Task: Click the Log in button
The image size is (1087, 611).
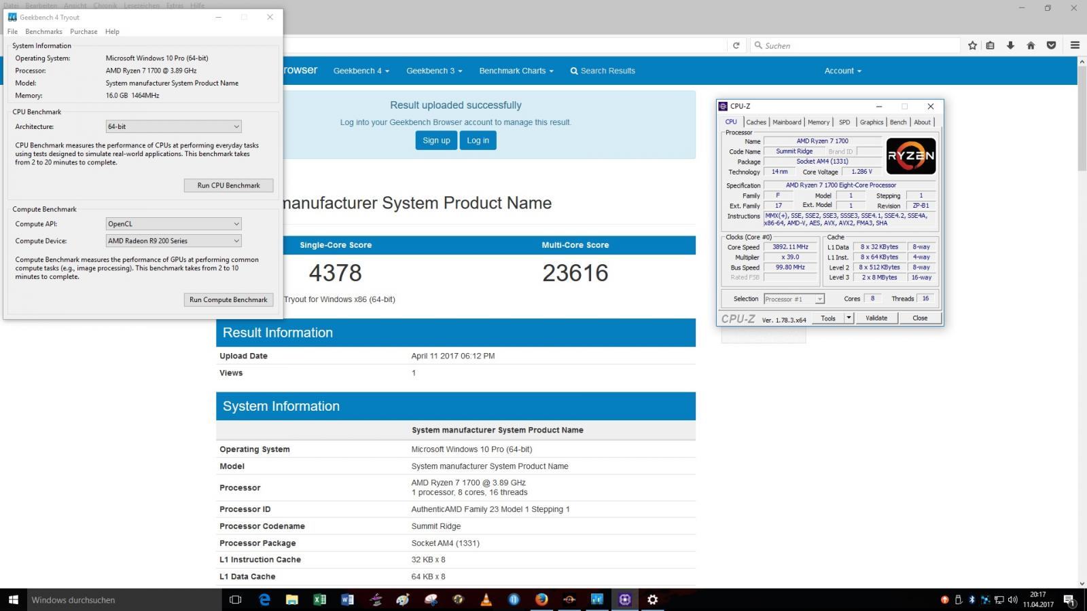Action: 478,141
